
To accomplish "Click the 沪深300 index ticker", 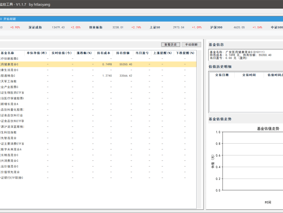I will 216,27.
